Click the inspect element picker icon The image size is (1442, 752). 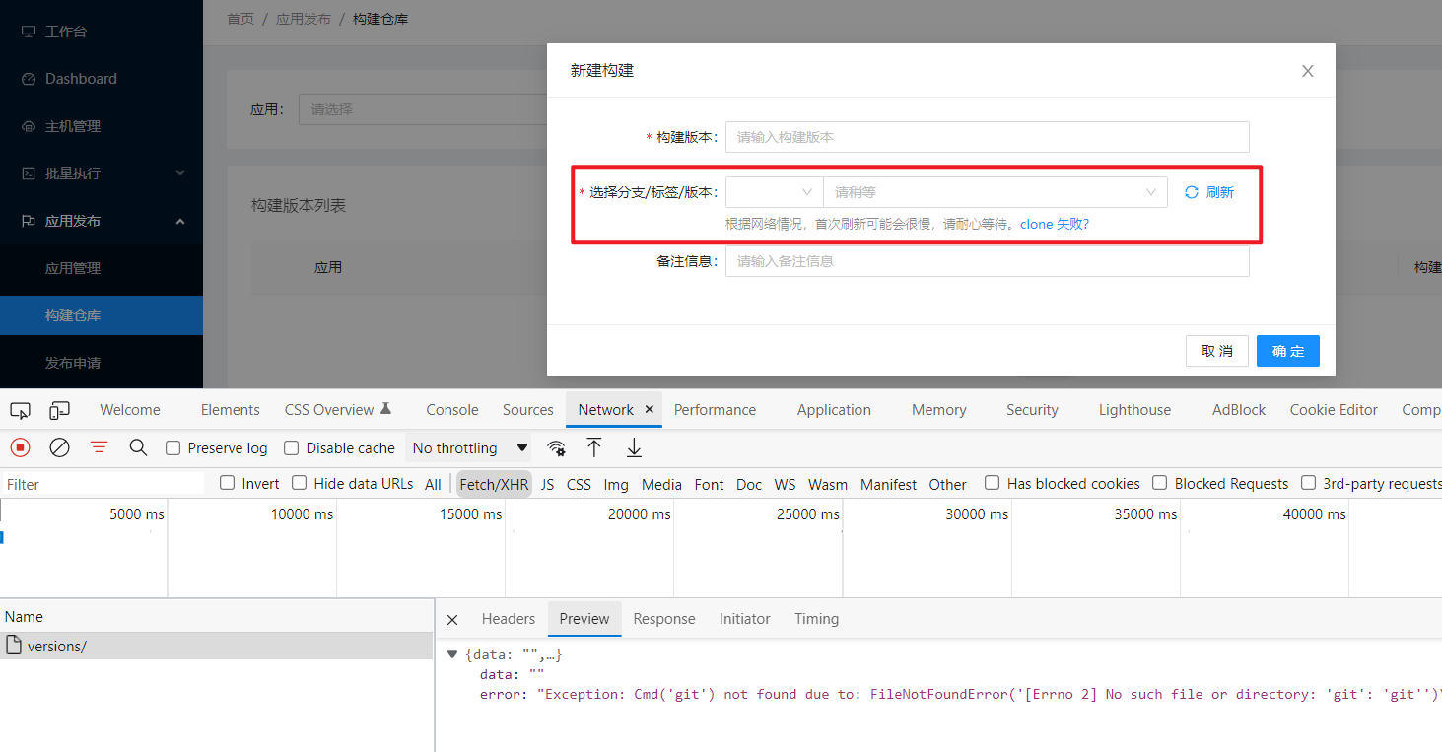(21, 410)
